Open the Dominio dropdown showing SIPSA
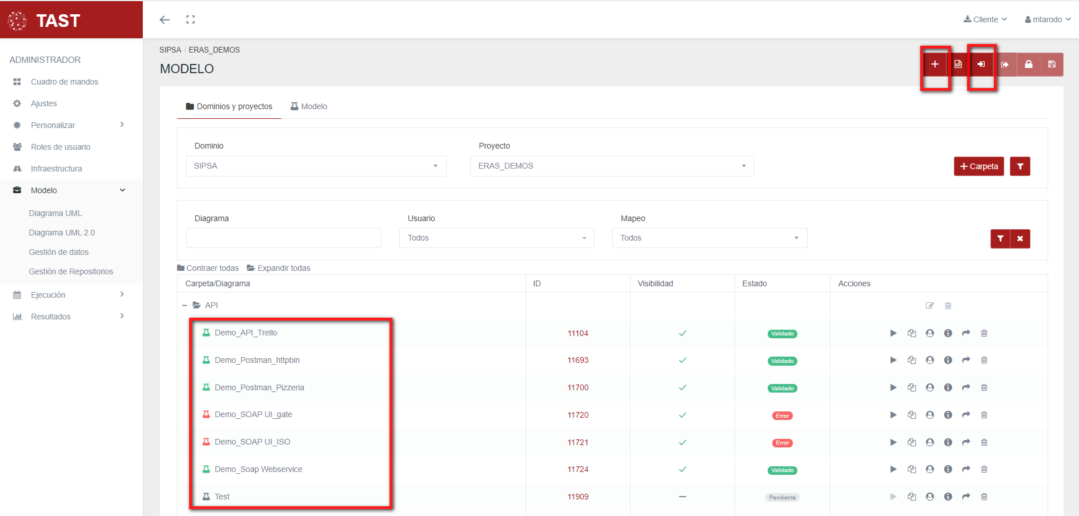The height and width of the screenshot is (516, 1079). 316,166
